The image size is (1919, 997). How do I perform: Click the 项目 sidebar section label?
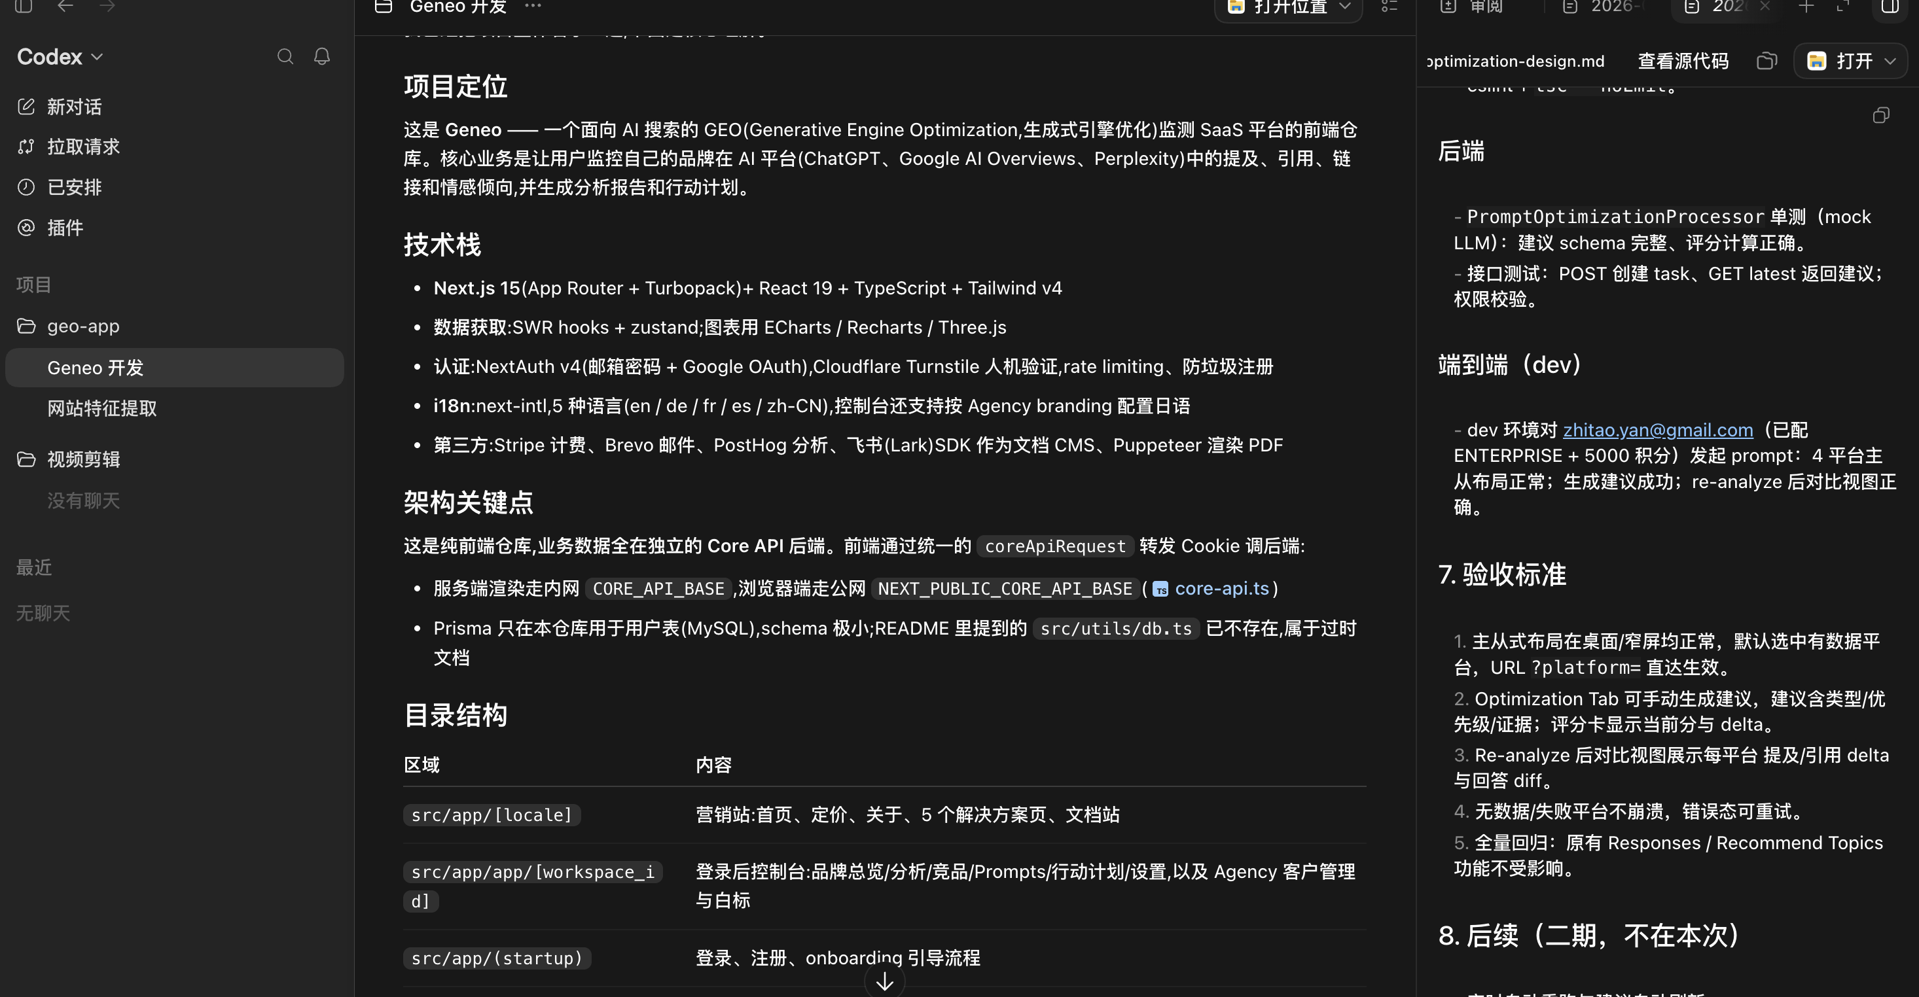(34, 285)
